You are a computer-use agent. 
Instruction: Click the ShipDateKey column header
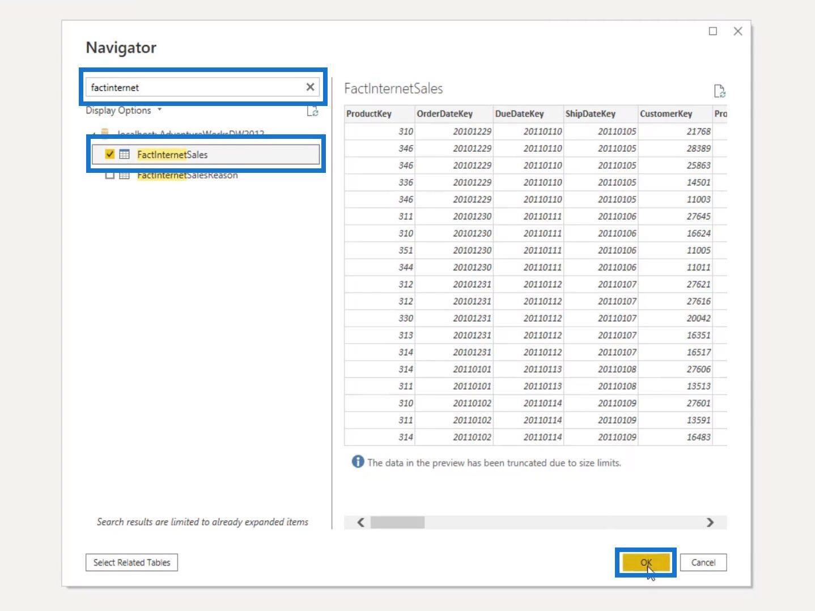(601, 113)
